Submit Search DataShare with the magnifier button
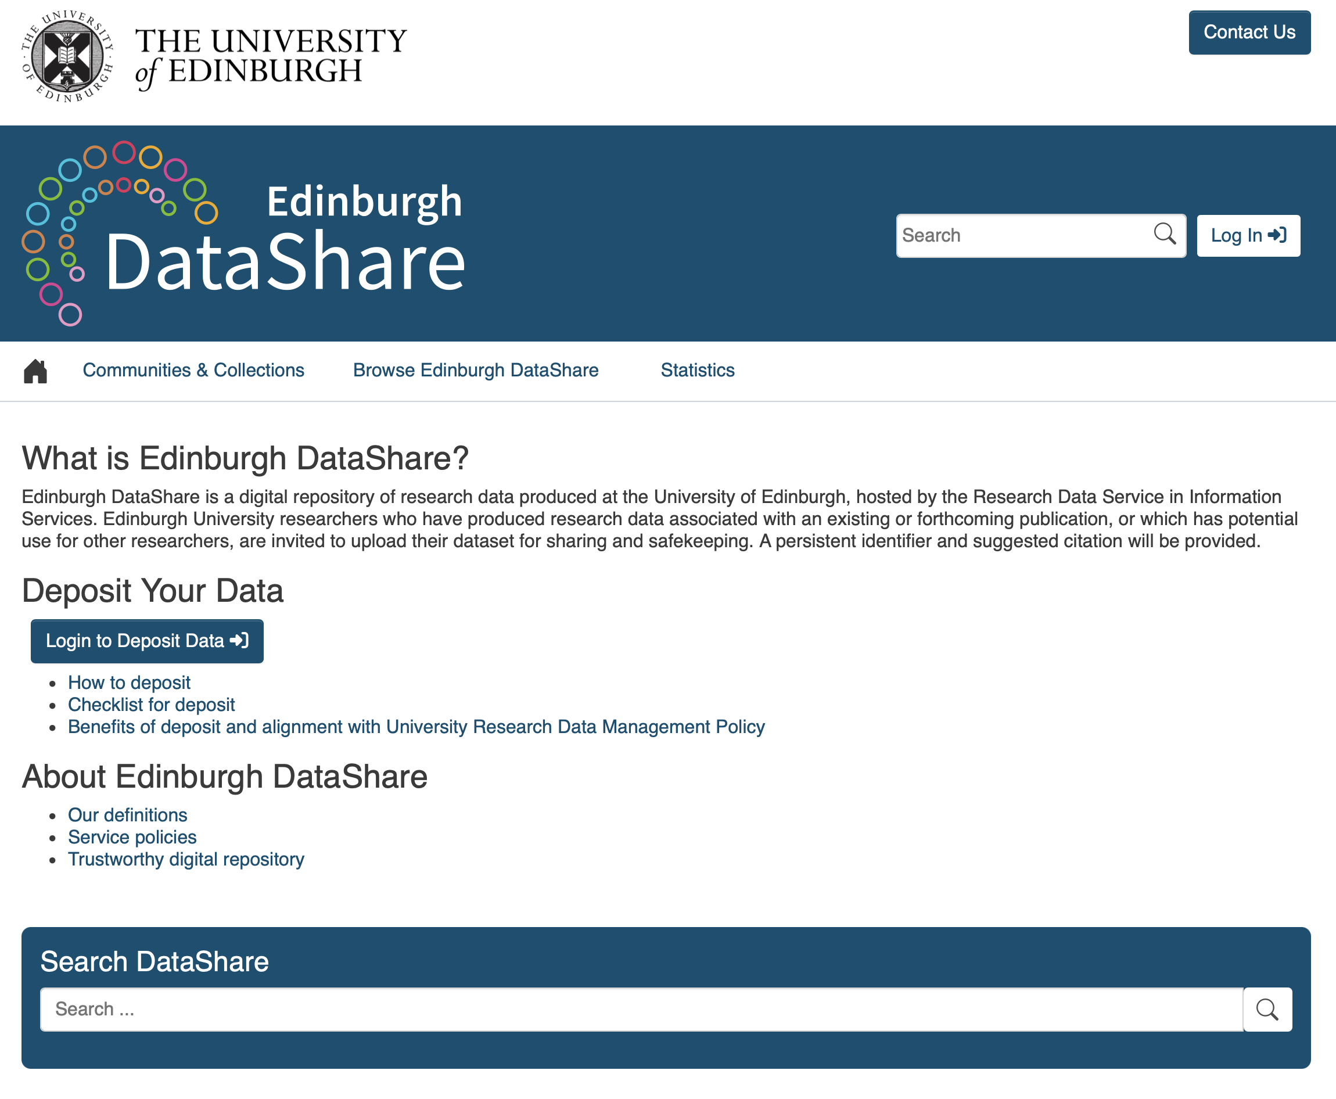The width and height of the screenshot is (1336, 1099). tap(1267, 1009)
